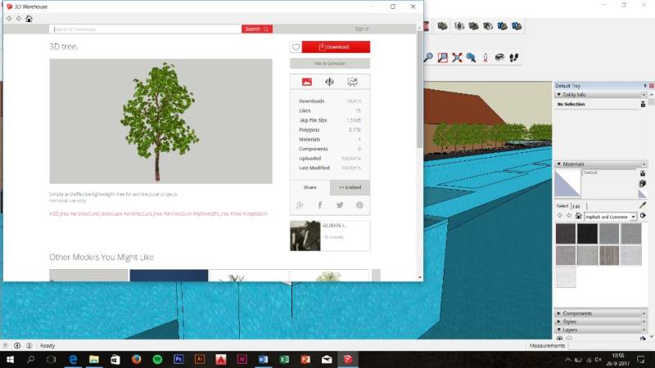The height and width of the screenshot is (368, 655).
Task: Go to 3D Warehouse home (house icon)
Action: [29, 18]
